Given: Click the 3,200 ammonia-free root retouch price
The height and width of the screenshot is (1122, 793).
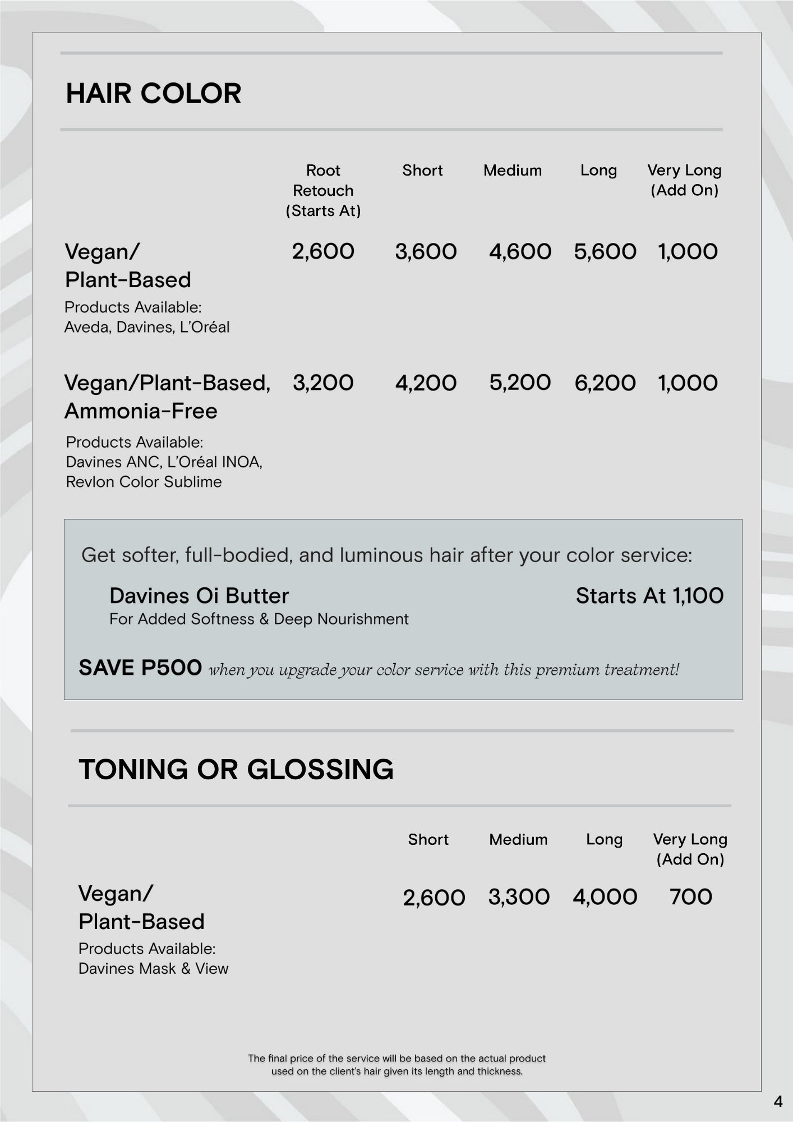Looking at the screenshot, I should coord(323,383).
